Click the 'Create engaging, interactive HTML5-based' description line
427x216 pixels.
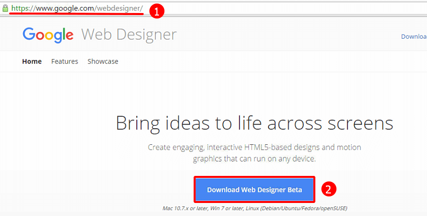coord(254,147)
